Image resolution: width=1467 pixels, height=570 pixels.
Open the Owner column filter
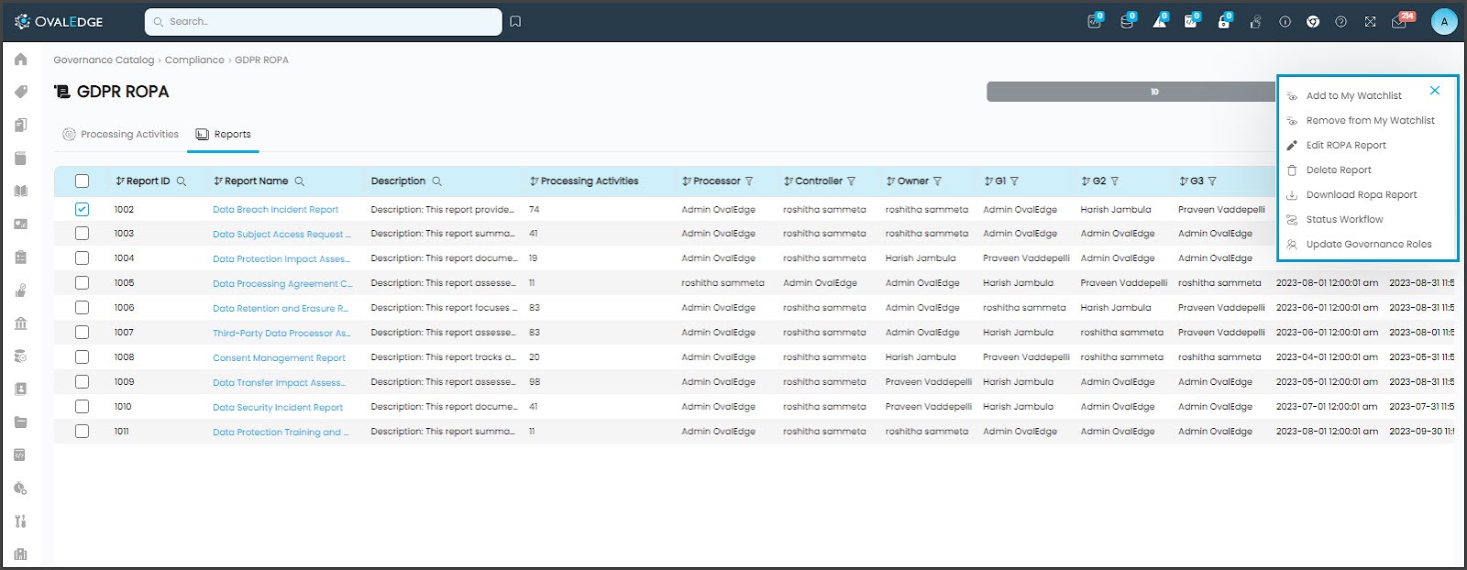pos(937,181)
